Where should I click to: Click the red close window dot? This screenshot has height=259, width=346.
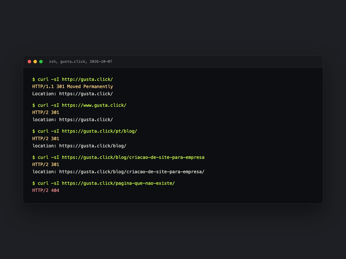[x=29, y=62]
